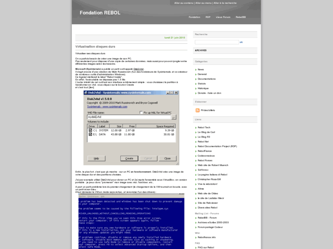The width and height of the screenshot is (333, 249).
Task: Click the browse (...) button beside VHD file name
Action: 174,117
